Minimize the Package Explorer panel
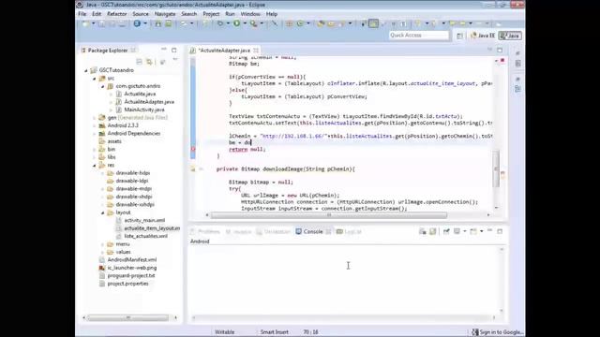This screenshot has width=600, height=337. tap(164, 50)
